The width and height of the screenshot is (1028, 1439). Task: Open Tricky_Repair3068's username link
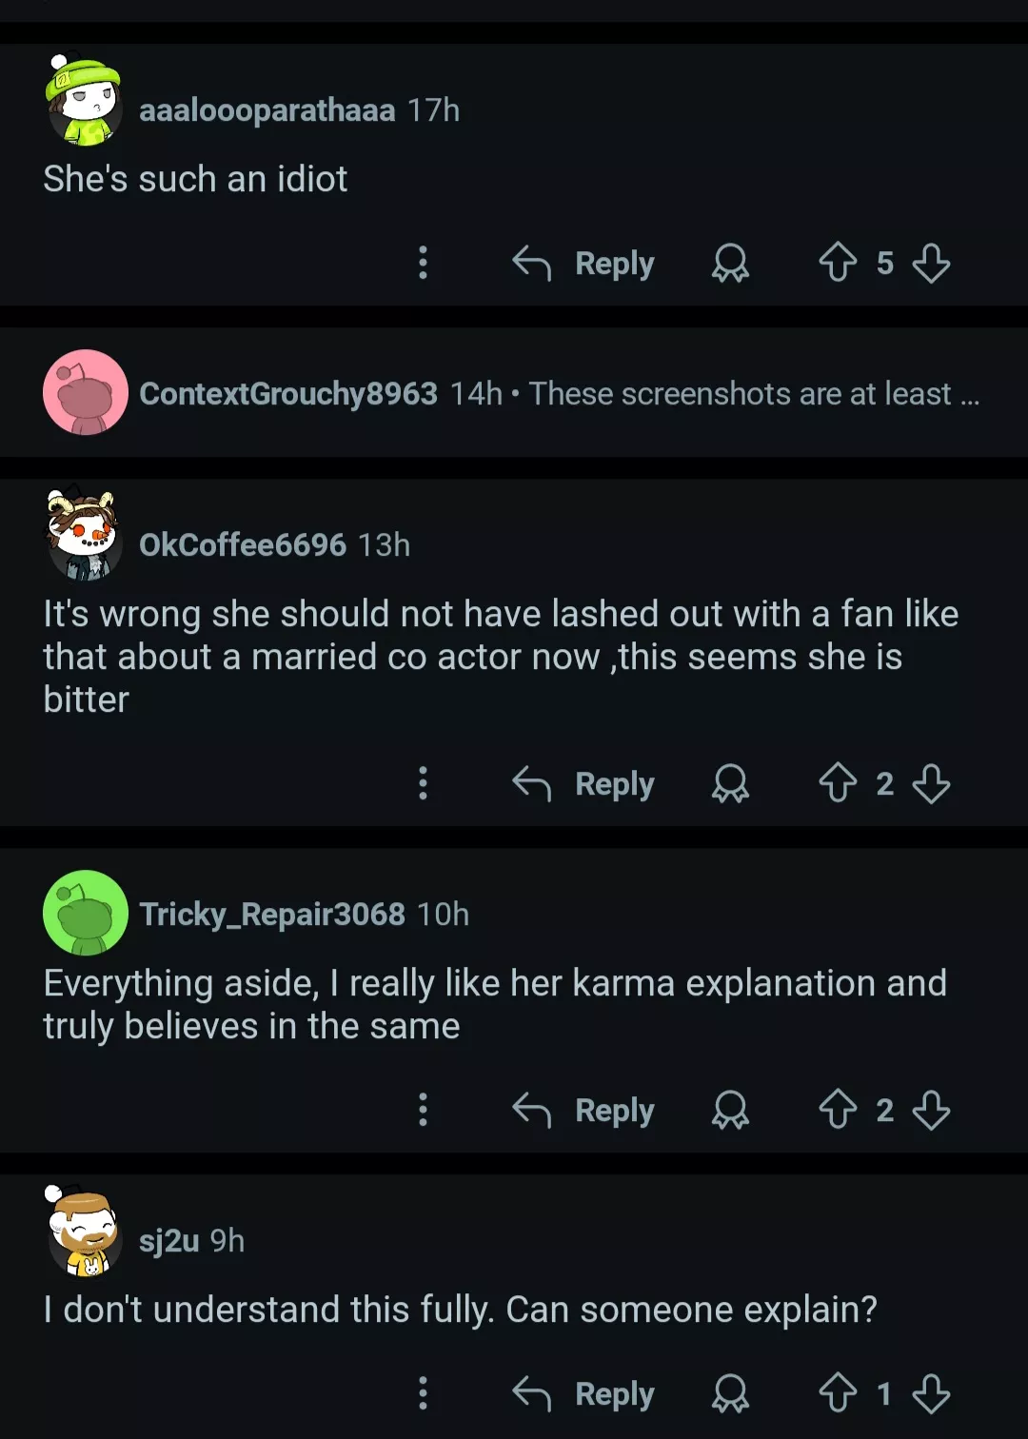[x=271, y=914]
